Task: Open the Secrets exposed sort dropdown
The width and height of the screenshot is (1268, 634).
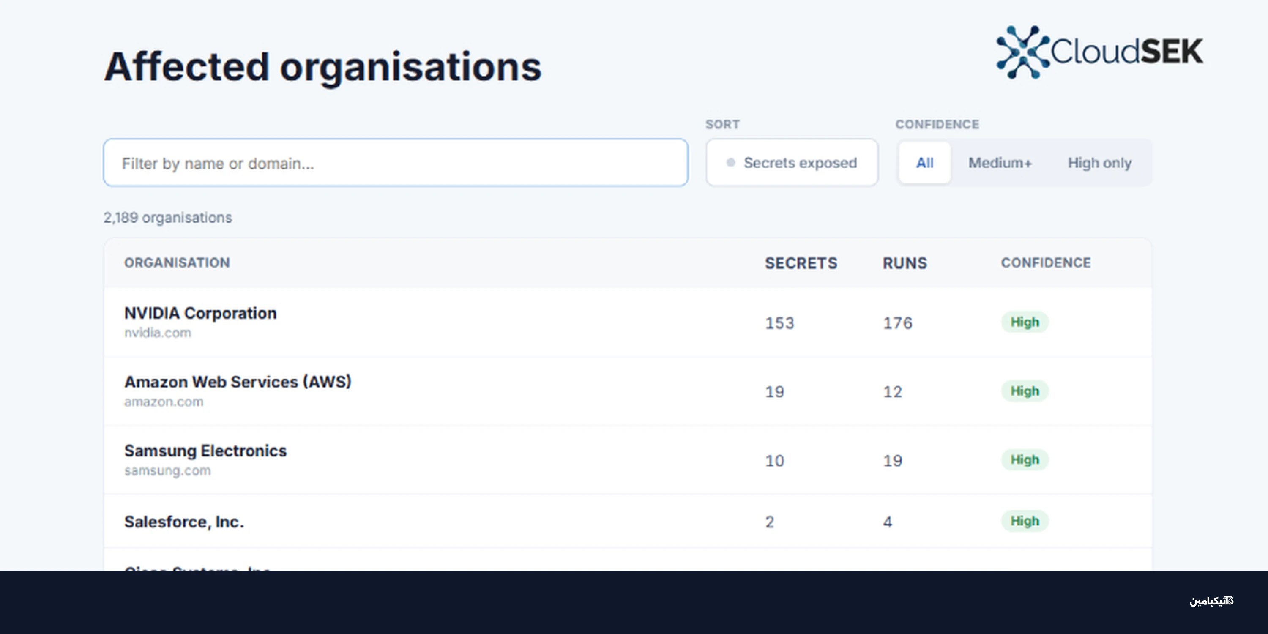Action: coord(792,162)
